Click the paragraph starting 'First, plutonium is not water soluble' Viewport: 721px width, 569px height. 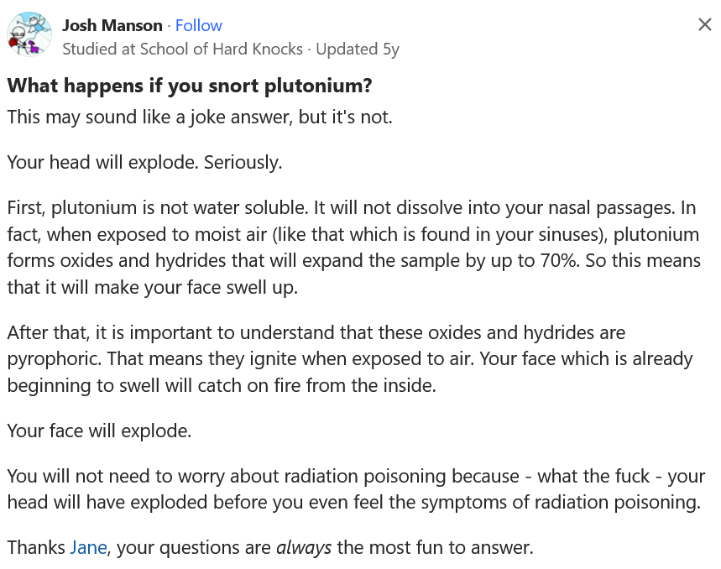tap(353, 248)
